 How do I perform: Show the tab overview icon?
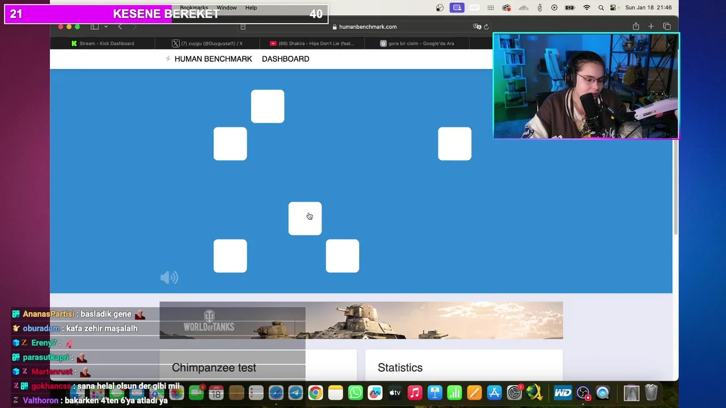pyautogui.click(x=667, y=27)
